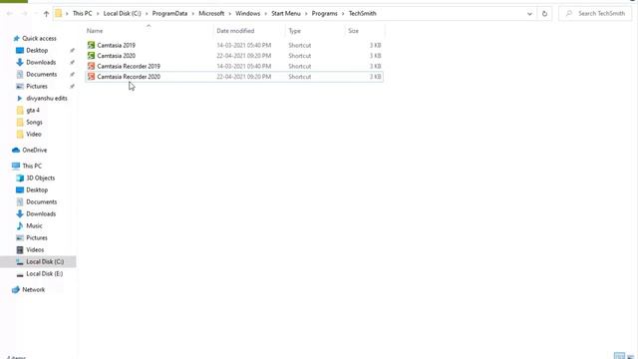Open pinned Desktop under Quick access

(37, 50)
